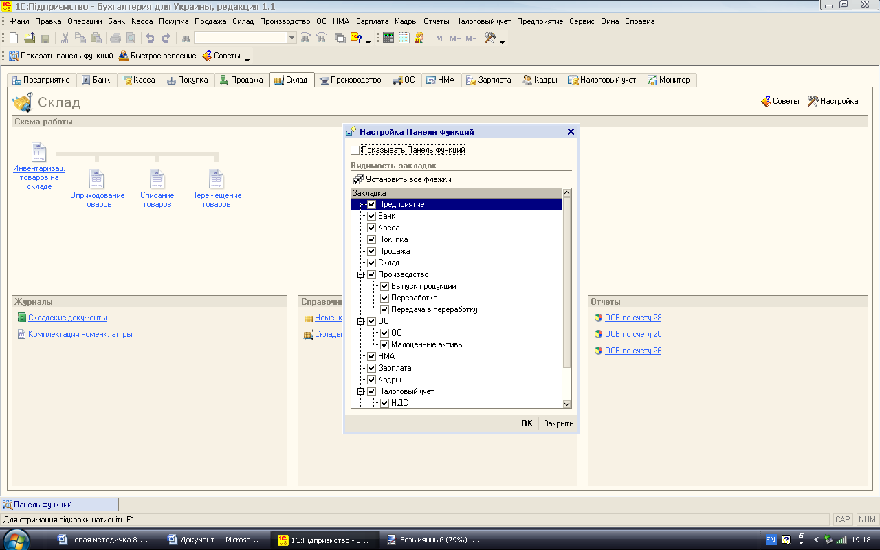Screen dimensions: 880x550
Task: Click the Windows Start orb
Action: [x=16, y=540]
